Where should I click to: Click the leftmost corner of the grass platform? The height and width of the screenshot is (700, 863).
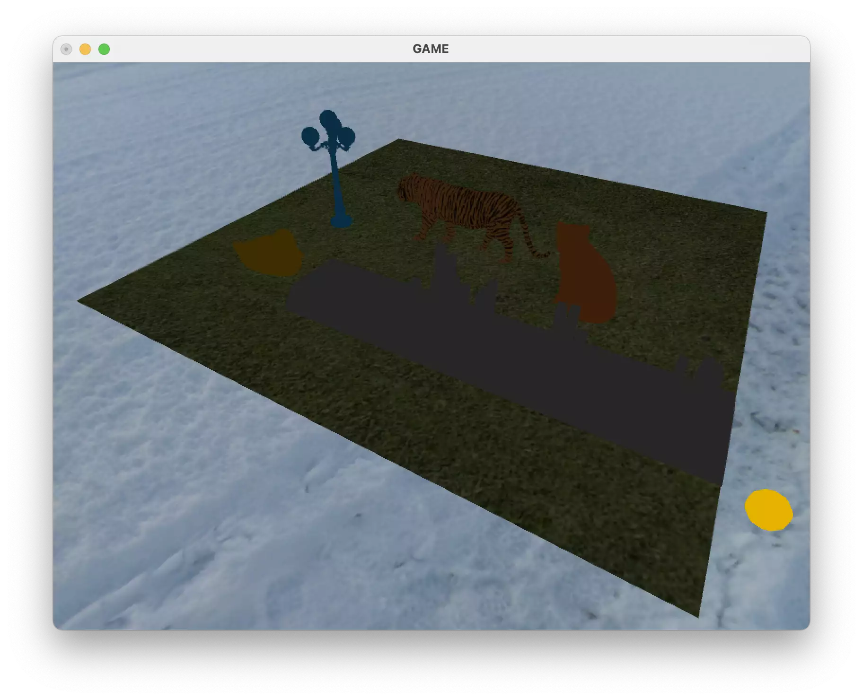point(79,300)
